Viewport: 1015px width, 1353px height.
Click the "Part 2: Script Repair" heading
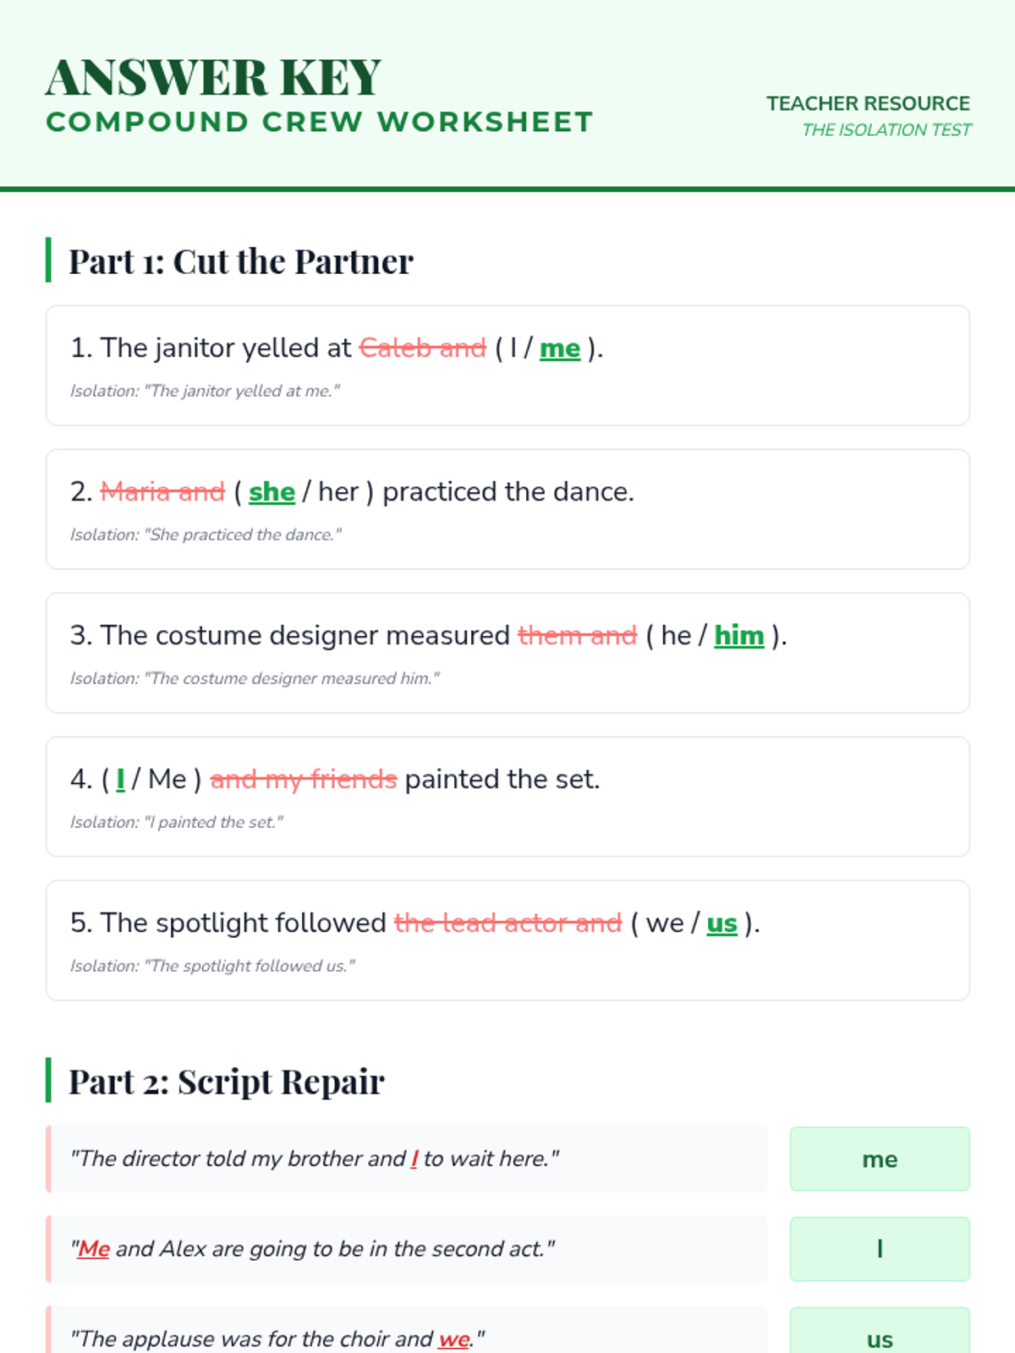(x=227, y=1082)
